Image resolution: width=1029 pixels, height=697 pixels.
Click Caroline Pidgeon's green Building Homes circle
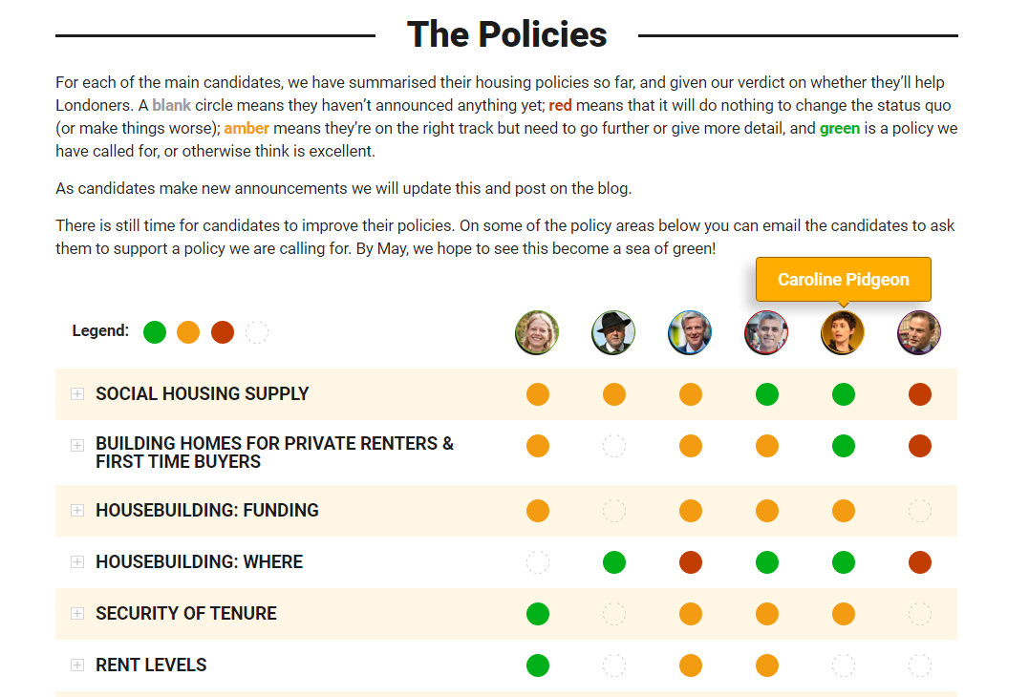tap(844, 446)
